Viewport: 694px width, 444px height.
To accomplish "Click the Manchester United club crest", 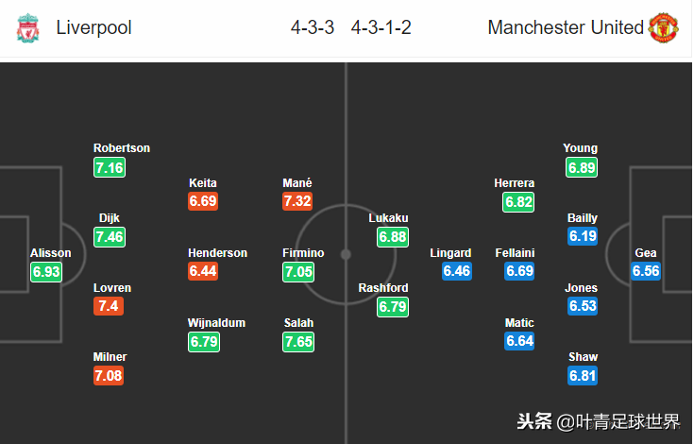I will point(663,28).
